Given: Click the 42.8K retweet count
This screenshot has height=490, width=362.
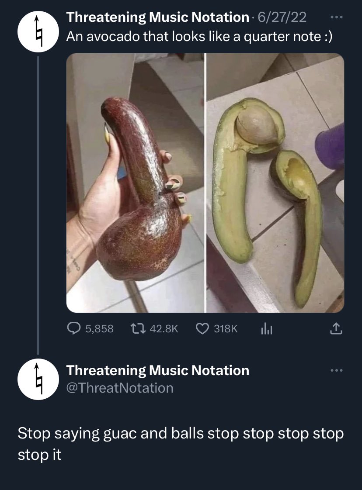Looking at the screenshot, I should pyautogui.click(x=164, y=329).
